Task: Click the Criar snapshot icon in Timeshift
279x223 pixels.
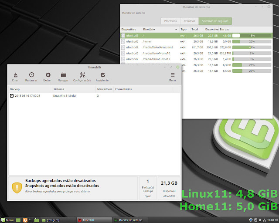Action: click(16, 75)
